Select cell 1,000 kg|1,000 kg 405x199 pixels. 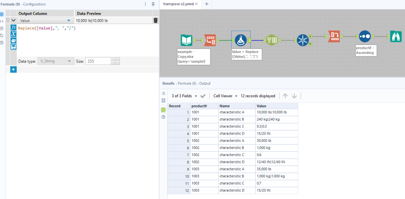point(276,176)
